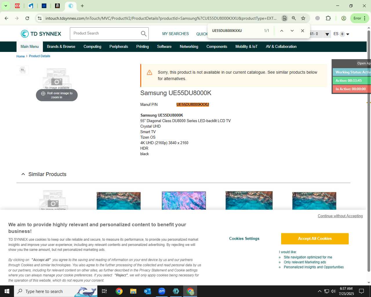This screenshot has width=371, height=297.
Task: Collapse the Similar Products section
Action: [x=23, y=174]
